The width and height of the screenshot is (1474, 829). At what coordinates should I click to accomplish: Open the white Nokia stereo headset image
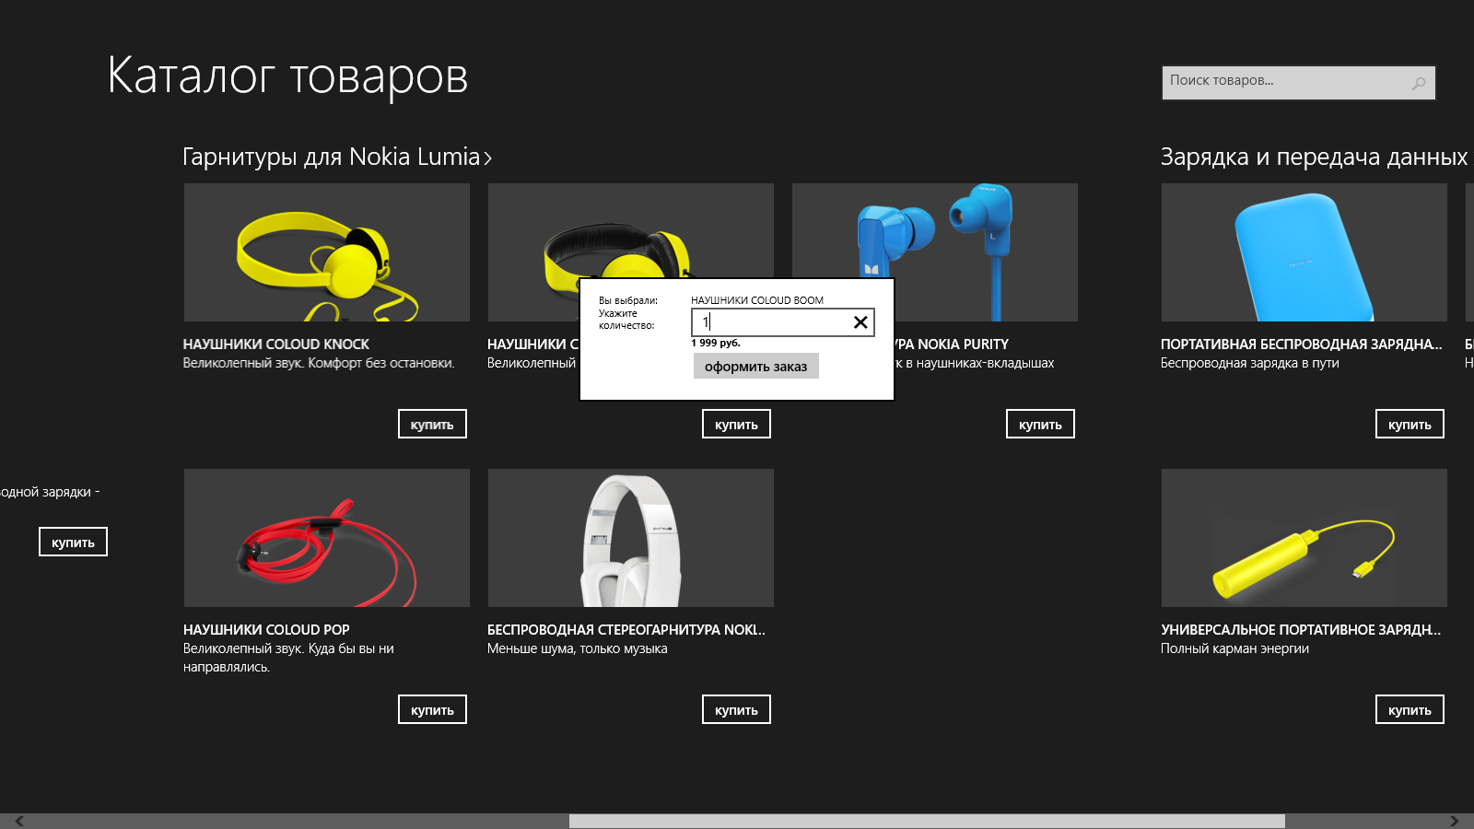[x=630, y=538]
